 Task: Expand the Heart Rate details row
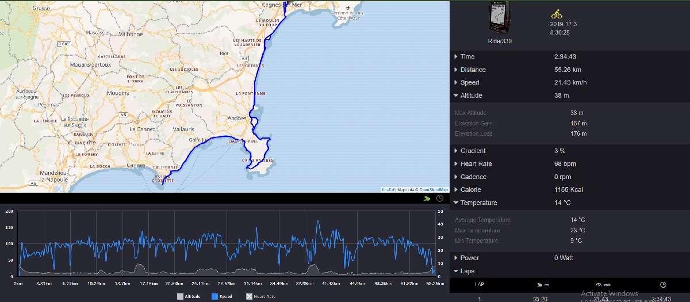tap(476, 164)
